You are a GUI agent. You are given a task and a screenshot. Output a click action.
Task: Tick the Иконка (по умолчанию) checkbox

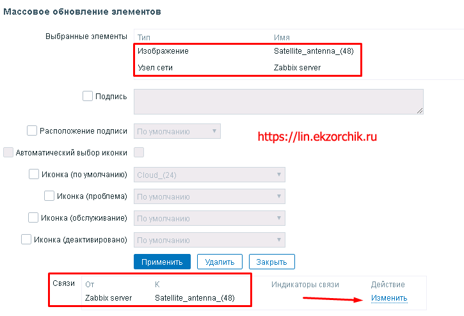[x=35, y=174]
